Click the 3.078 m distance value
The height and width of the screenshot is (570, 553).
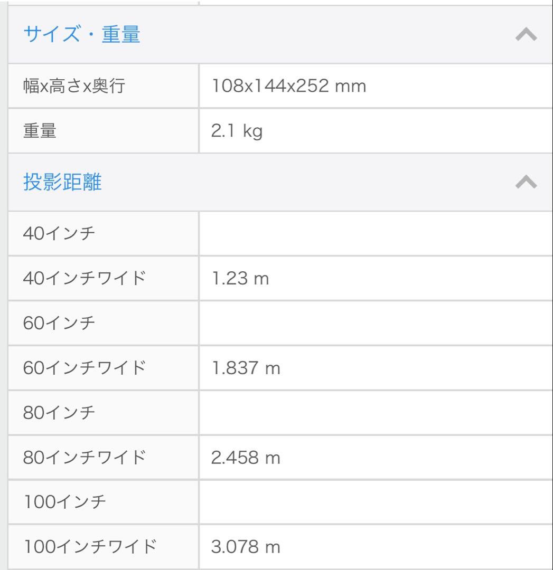[x=246, y=547]
